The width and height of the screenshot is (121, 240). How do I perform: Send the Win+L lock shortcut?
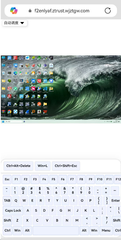(42, 166)
